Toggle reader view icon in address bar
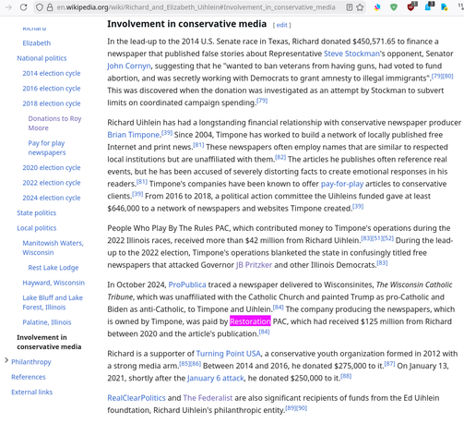This screenshot has width=464, height=423. pos(350,7)
